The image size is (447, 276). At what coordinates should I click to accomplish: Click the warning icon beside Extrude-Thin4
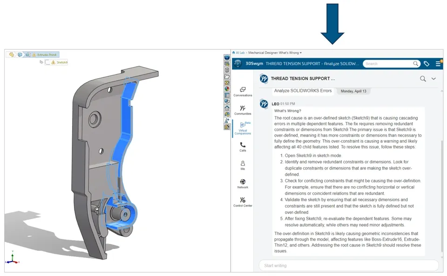tap(34, 54)
